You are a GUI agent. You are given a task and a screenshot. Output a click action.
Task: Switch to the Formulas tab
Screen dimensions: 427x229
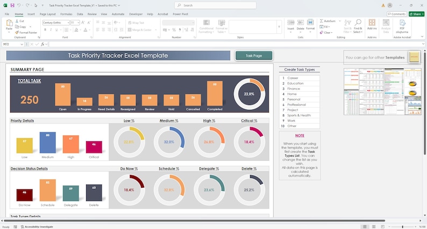coord(66,14)
